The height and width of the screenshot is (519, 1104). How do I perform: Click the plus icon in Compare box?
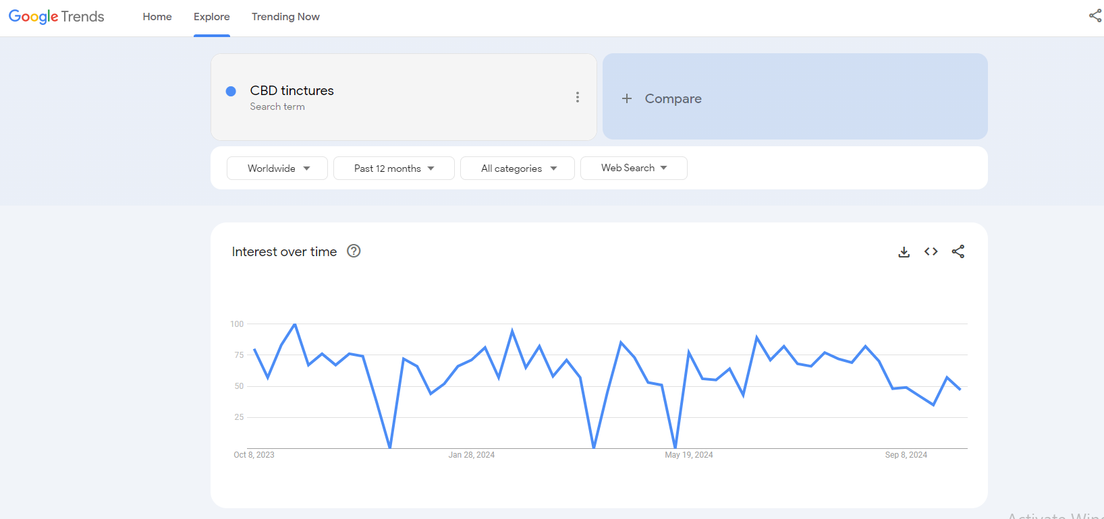627,98
